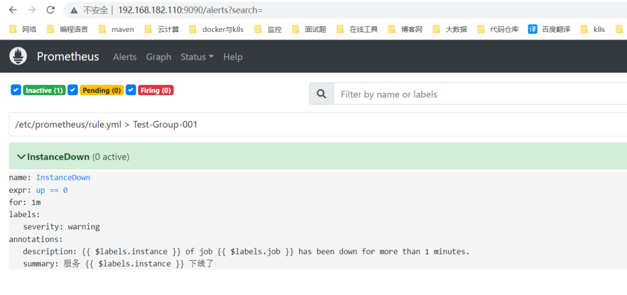
Task: Click the 'severity: warning' line
Action: pos(61,227)
